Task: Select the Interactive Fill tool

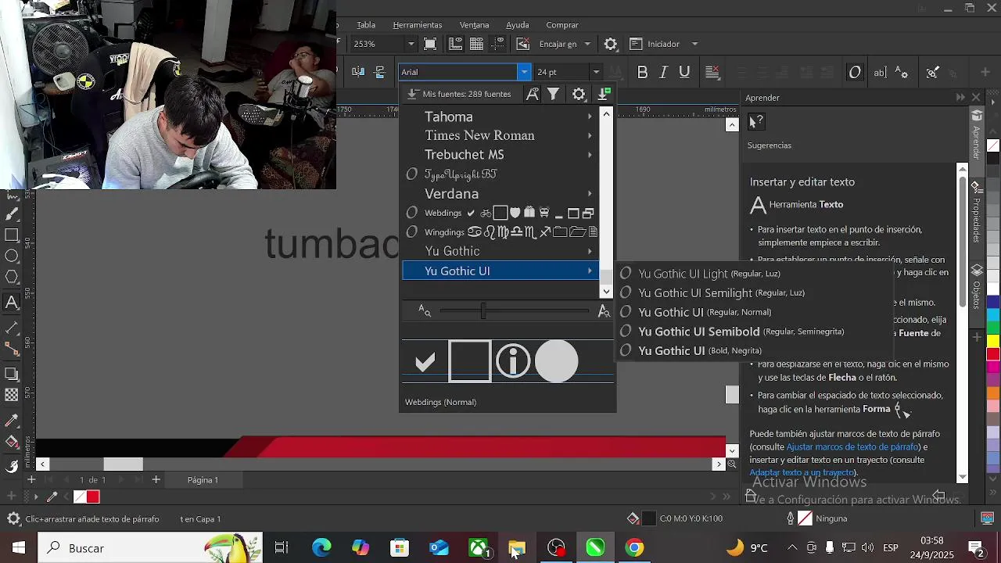Action: tap(12, 443)
